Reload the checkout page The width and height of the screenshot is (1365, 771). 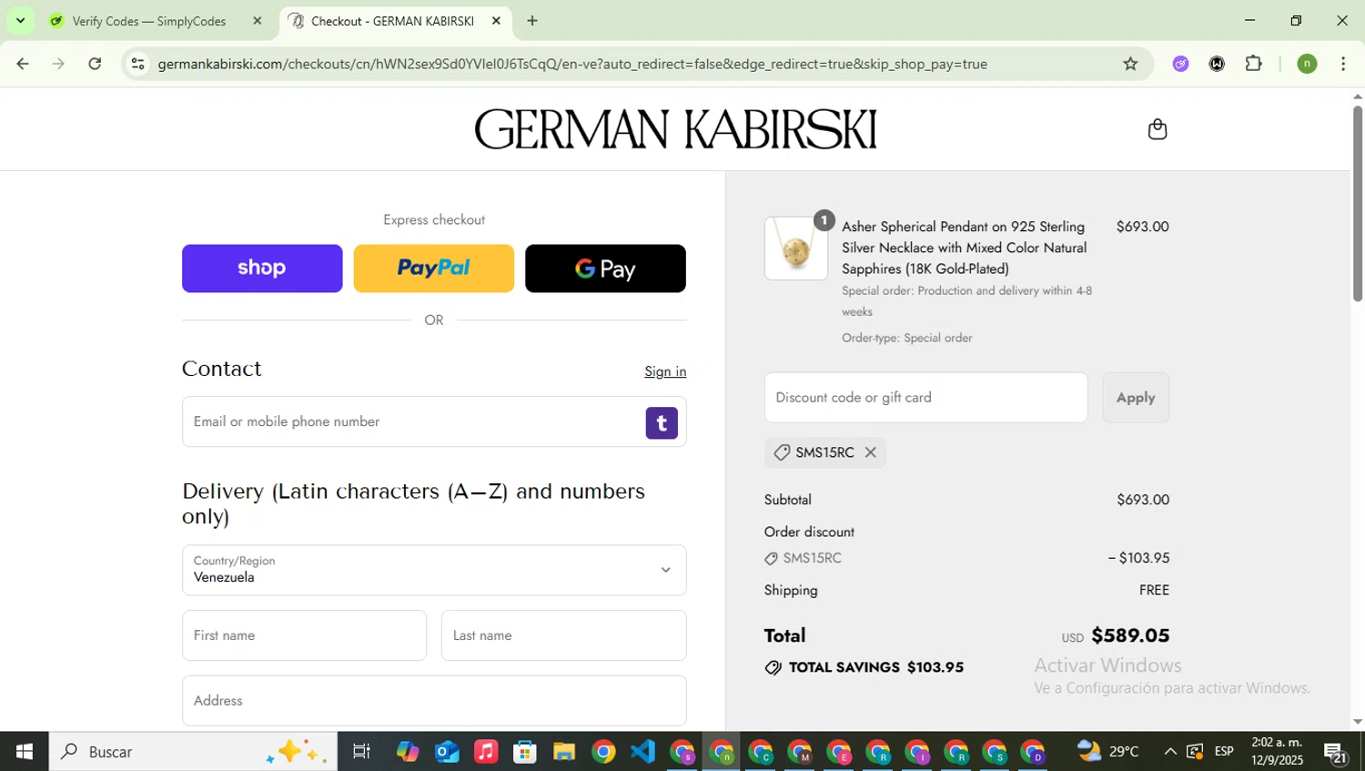(x=95, y=64)
